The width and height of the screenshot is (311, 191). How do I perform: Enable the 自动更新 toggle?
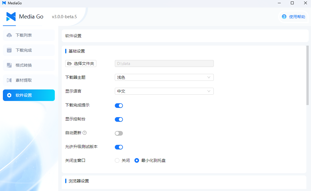(119, 133)
